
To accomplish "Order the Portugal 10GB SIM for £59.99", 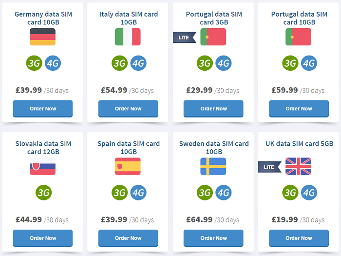I will [x=299, y=109].
